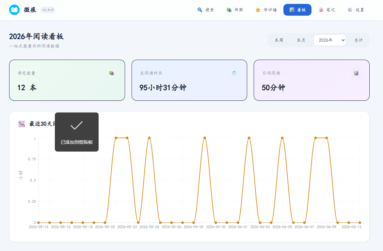Click the y-axis title 小时
Viewport: 383px width, 251px height.
21,175
